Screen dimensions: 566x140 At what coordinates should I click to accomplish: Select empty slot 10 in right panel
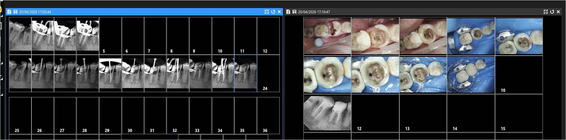tap(519, 74)
